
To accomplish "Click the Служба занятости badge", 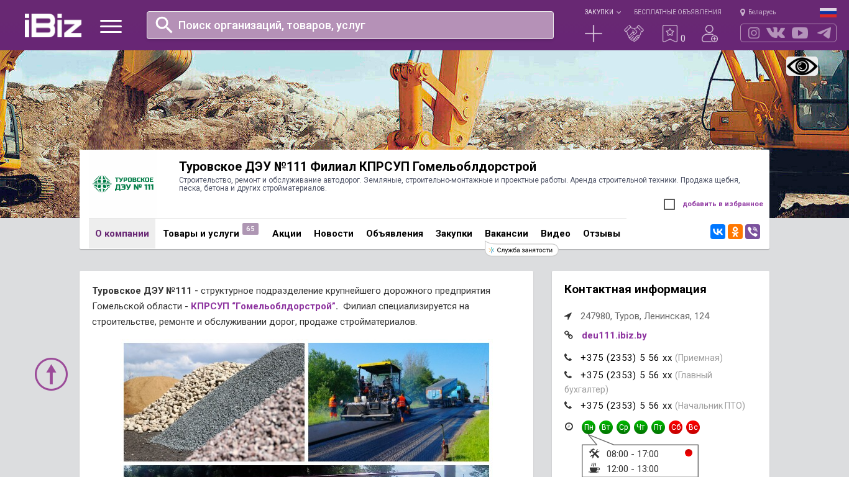I will 521,250.
